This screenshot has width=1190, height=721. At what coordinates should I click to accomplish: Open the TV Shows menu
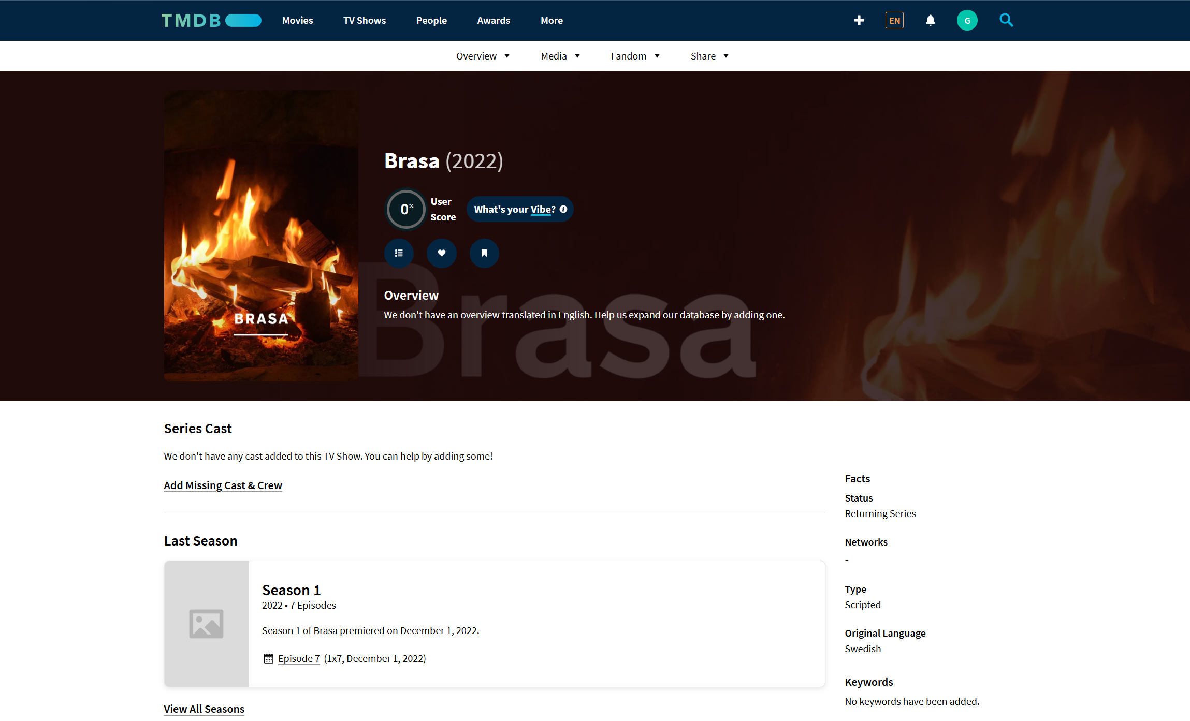click(364, 20)
